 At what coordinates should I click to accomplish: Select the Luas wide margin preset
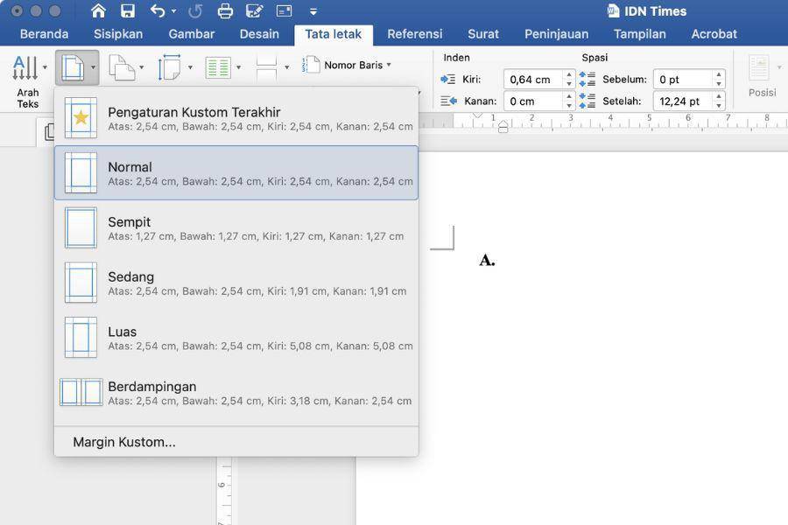(x=236, y=338)
